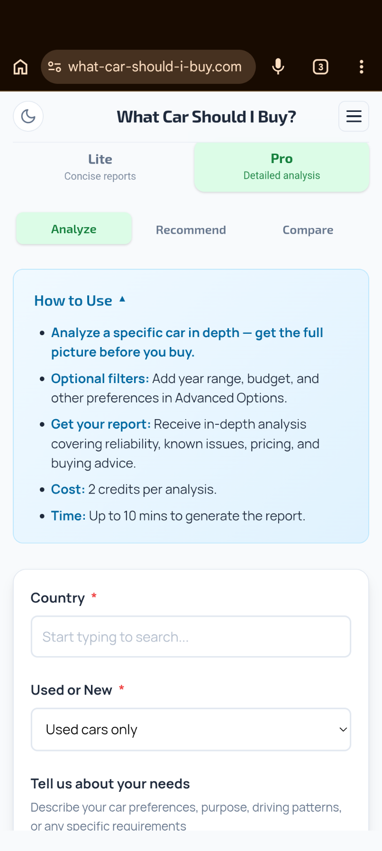Image resolution: width=382 pixels, height=851 pixels.
Task: Tap the small triangle next to How to Use
Action: coord(122,299)
